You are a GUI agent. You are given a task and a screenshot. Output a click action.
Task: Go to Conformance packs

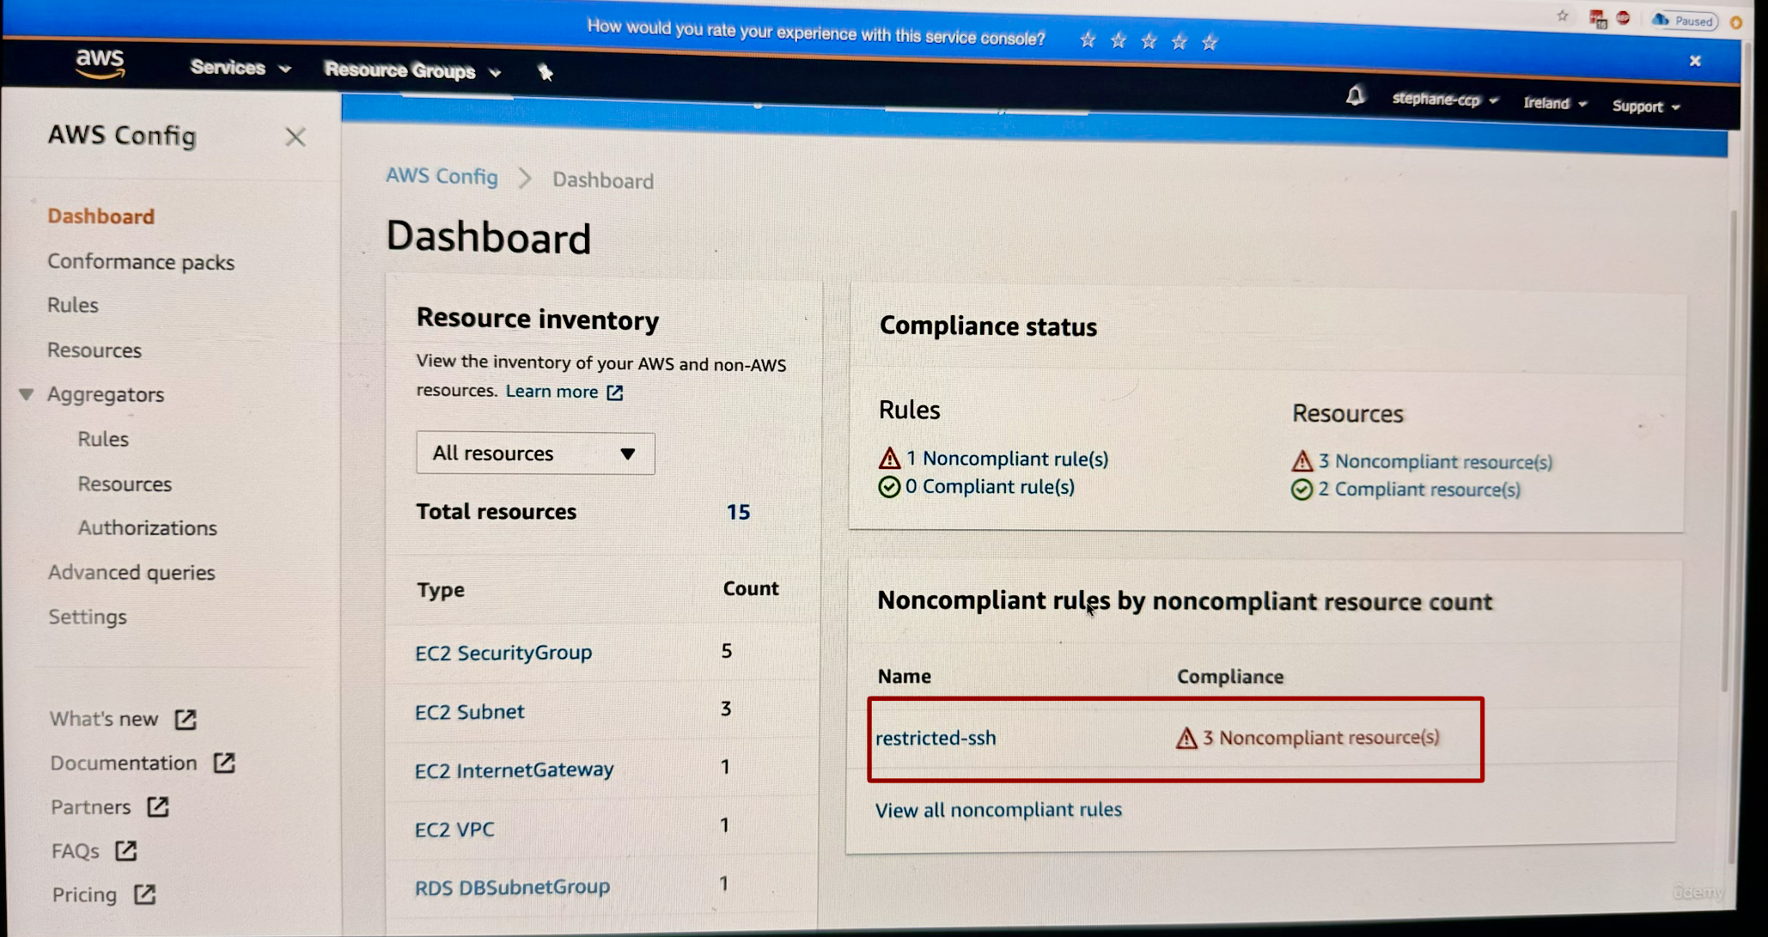[x=141, y=262]
